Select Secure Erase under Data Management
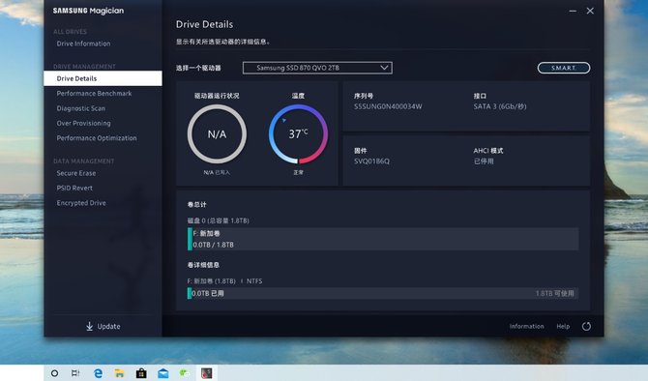Image resolution: width=648 pixels, height=381 pixels. [76, 173]
